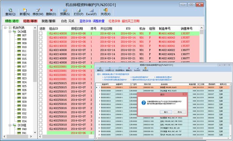The width and height of the screenshot is (233, 141).
Task: Collapse the [D]D组 tree group
Action: point(10,125)
